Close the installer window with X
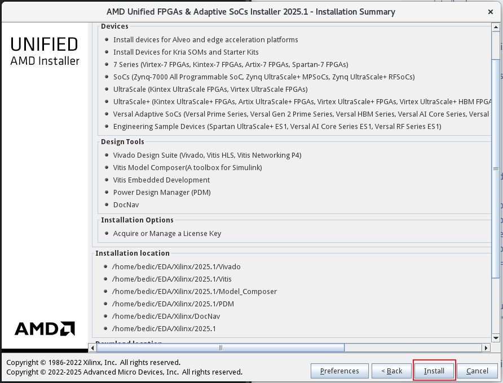Screen dimensions: 503x383 (x=491, y=11)
